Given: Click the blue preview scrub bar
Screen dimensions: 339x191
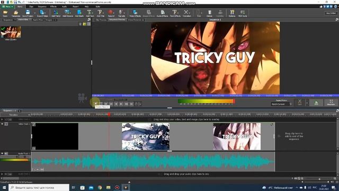Looking at the screenshot, I should point(216,95).
